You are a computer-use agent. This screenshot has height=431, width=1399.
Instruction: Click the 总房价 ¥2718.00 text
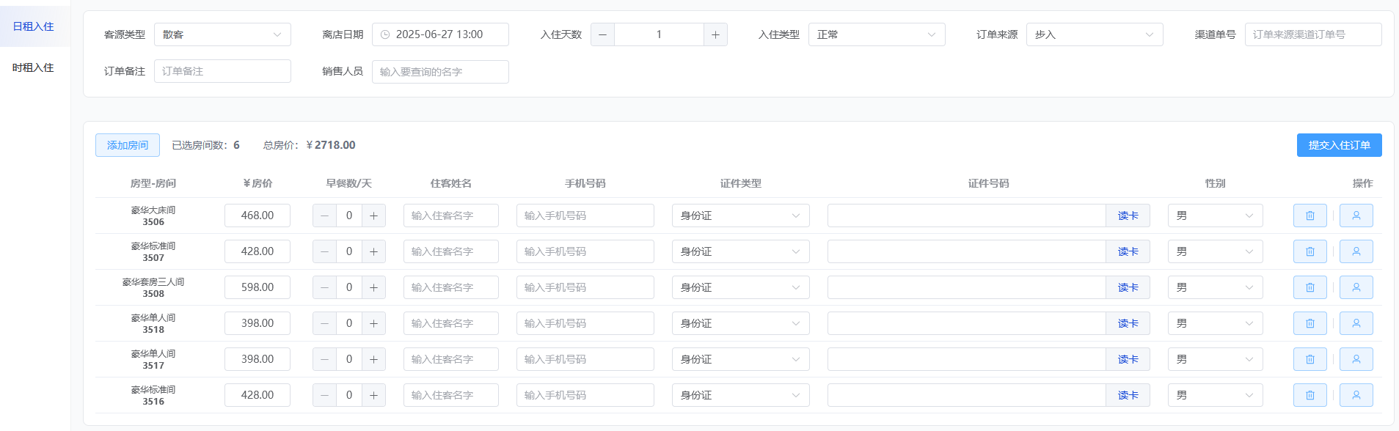pyautogui.click(x=310, y=145)
